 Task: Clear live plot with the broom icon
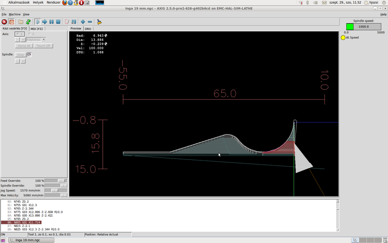pos(99,22)
